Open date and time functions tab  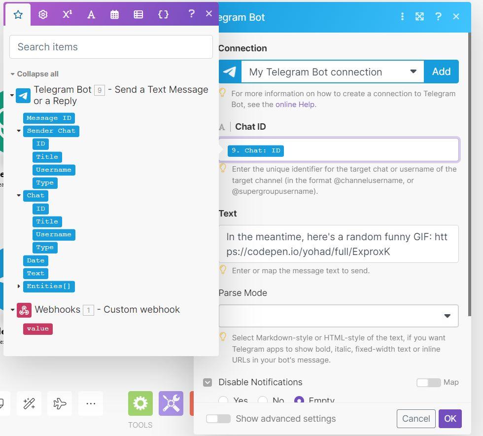coord(114,14)
